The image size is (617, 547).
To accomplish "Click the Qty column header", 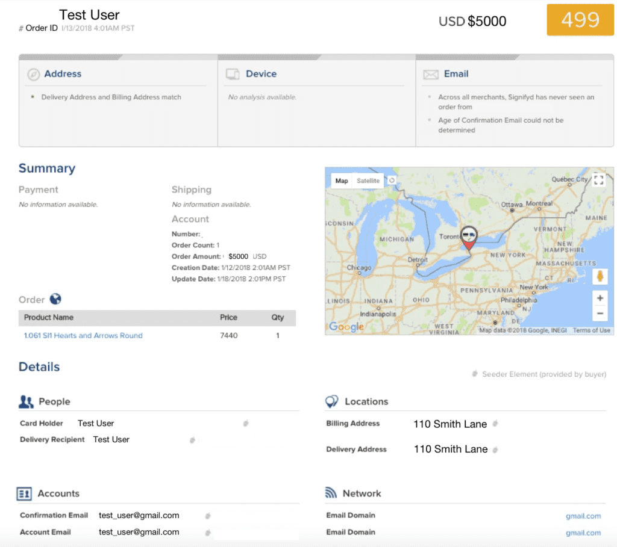I will (277, 318).
